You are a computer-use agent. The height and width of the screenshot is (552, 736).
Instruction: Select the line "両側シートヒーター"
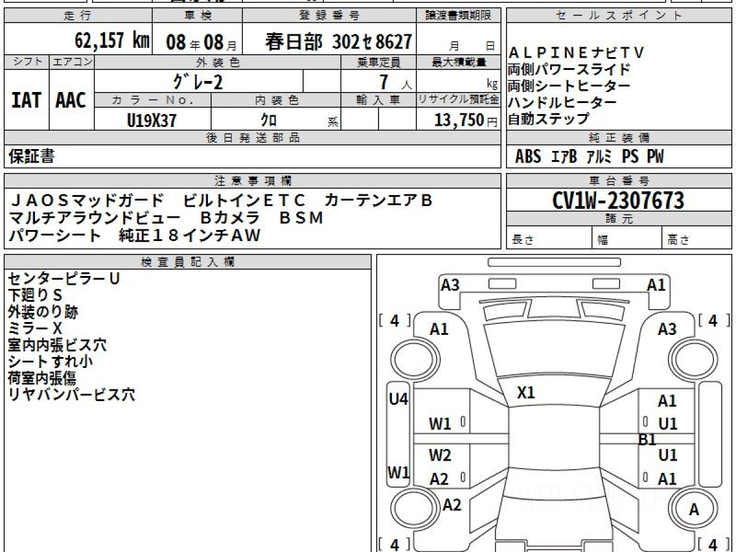[569, 86]
